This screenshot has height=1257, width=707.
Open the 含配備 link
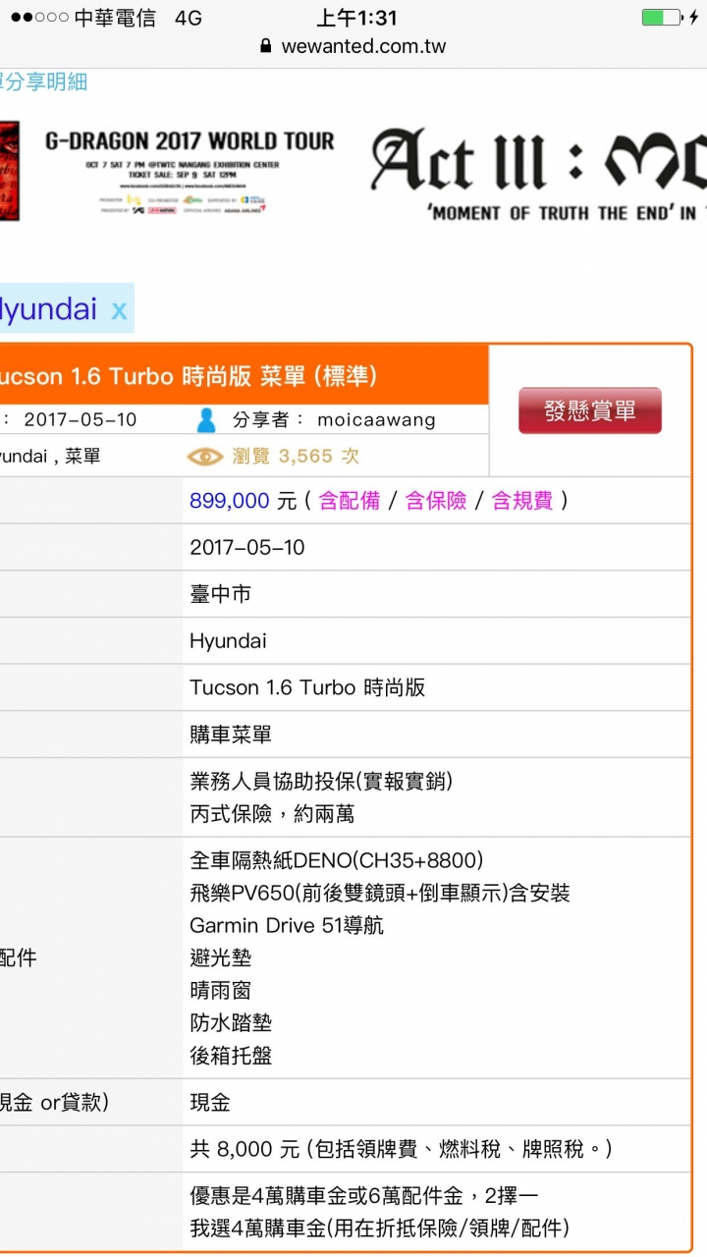[350, 501]
